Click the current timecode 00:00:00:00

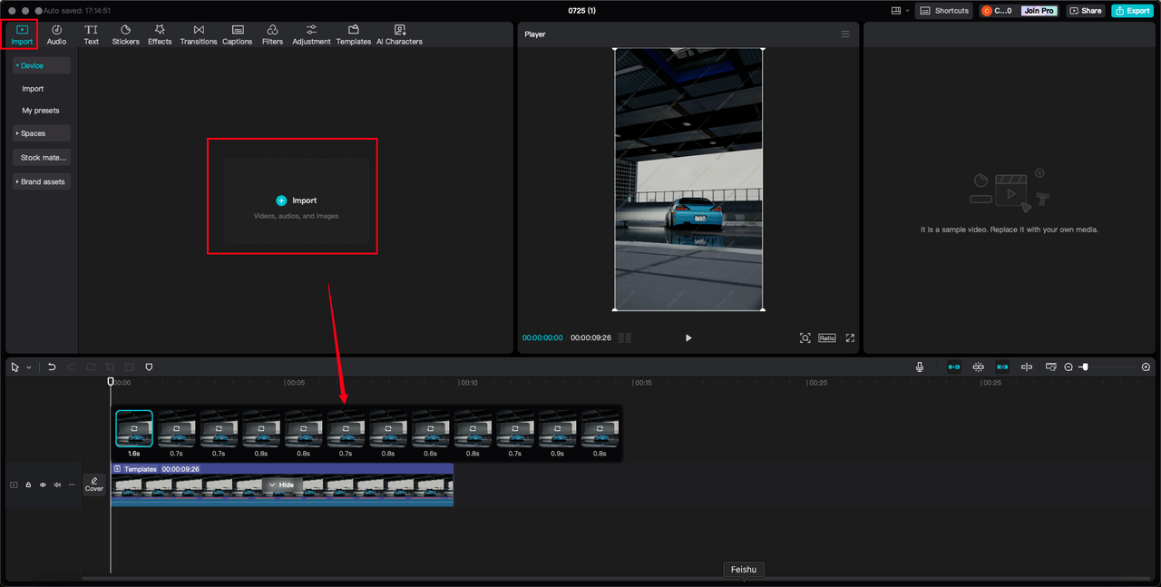[x=542, y=338]
